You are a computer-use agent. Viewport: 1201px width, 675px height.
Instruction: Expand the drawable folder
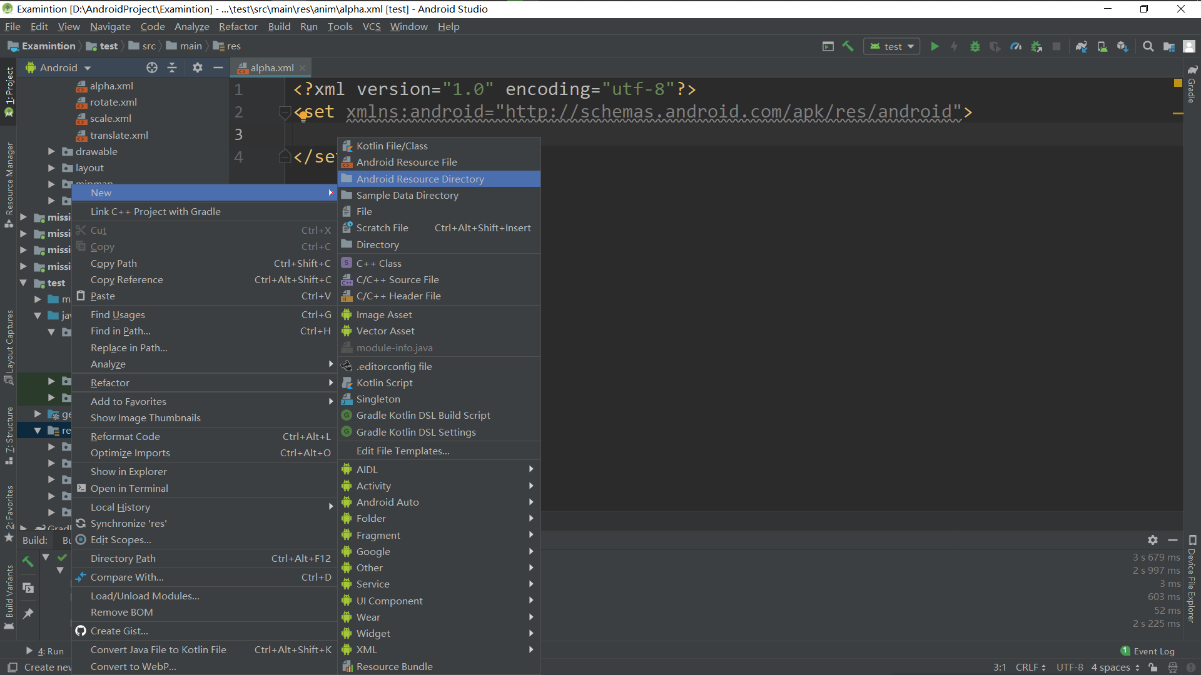click(52, 151)
